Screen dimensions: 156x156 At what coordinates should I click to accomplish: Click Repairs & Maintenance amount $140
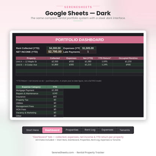pyautogui.click(x=55, y=93)
